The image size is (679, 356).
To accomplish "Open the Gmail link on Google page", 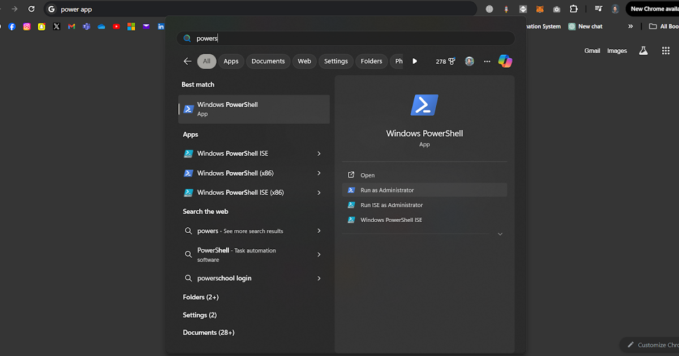I will 592,51.
